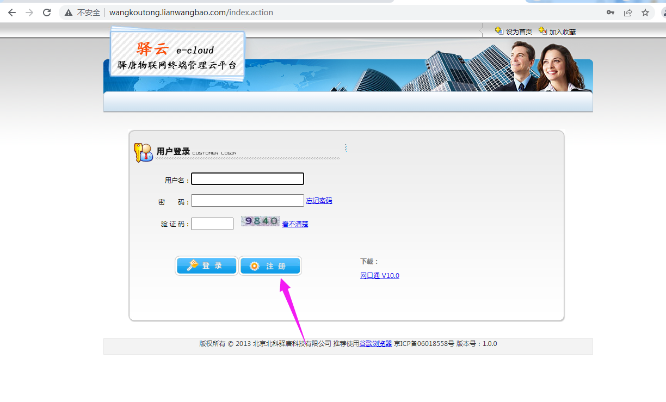Click the 设为首页 icon
This screenshot has height=402, width=666.
499,31
